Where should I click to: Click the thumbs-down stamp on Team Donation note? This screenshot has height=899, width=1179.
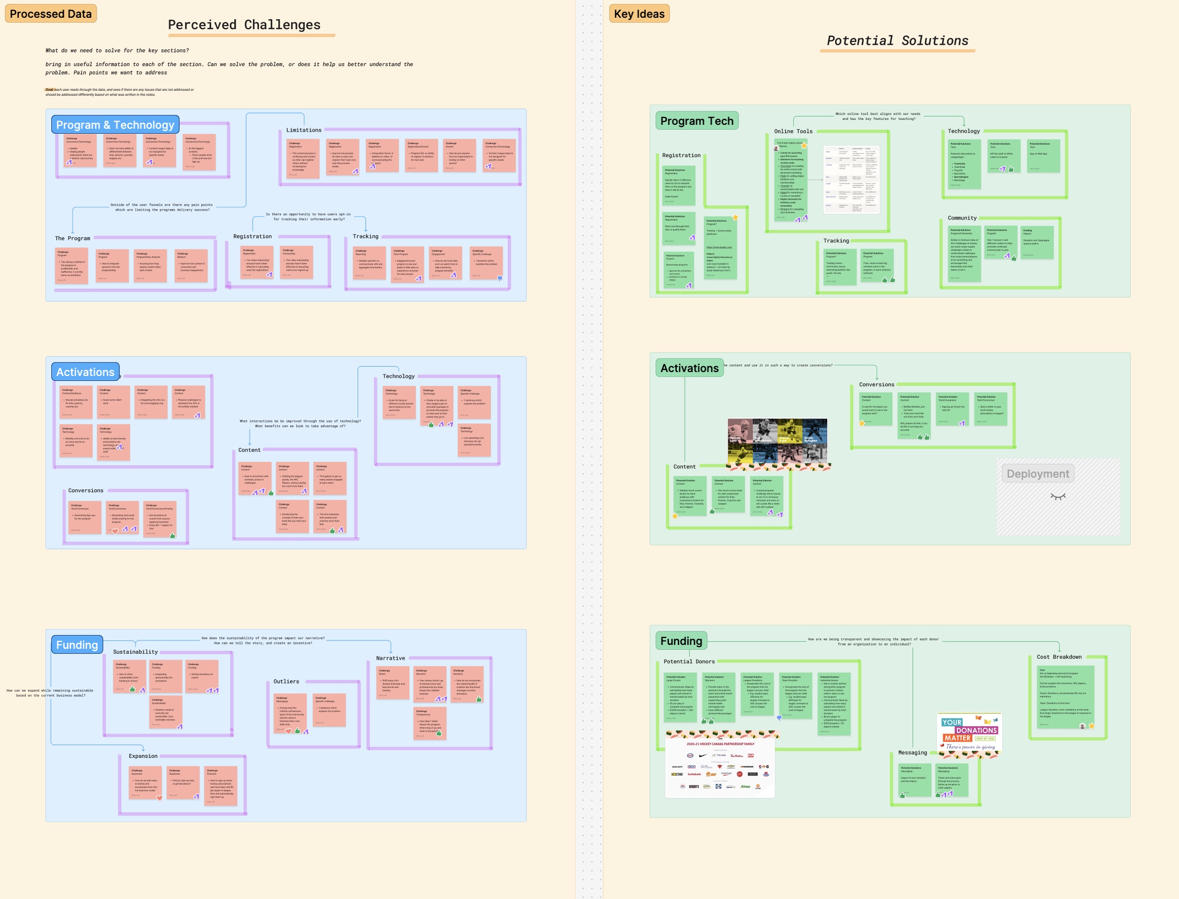779,717
